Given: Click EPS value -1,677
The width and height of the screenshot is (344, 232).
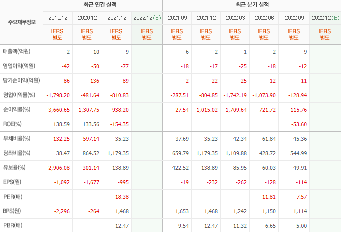Looking at the screenshot, I should coord(91,183).
